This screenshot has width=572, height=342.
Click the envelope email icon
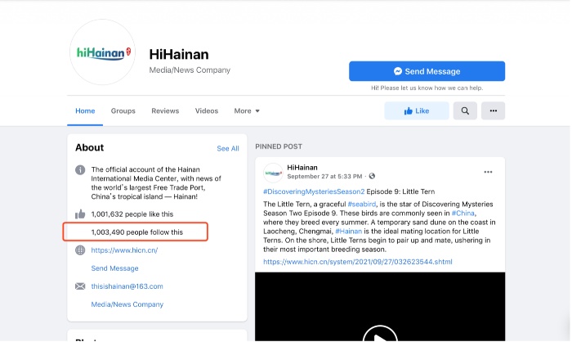click(80, 286)
